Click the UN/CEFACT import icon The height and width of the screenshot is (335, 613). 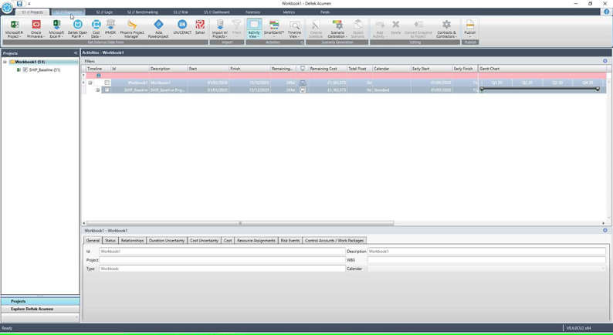182,27
